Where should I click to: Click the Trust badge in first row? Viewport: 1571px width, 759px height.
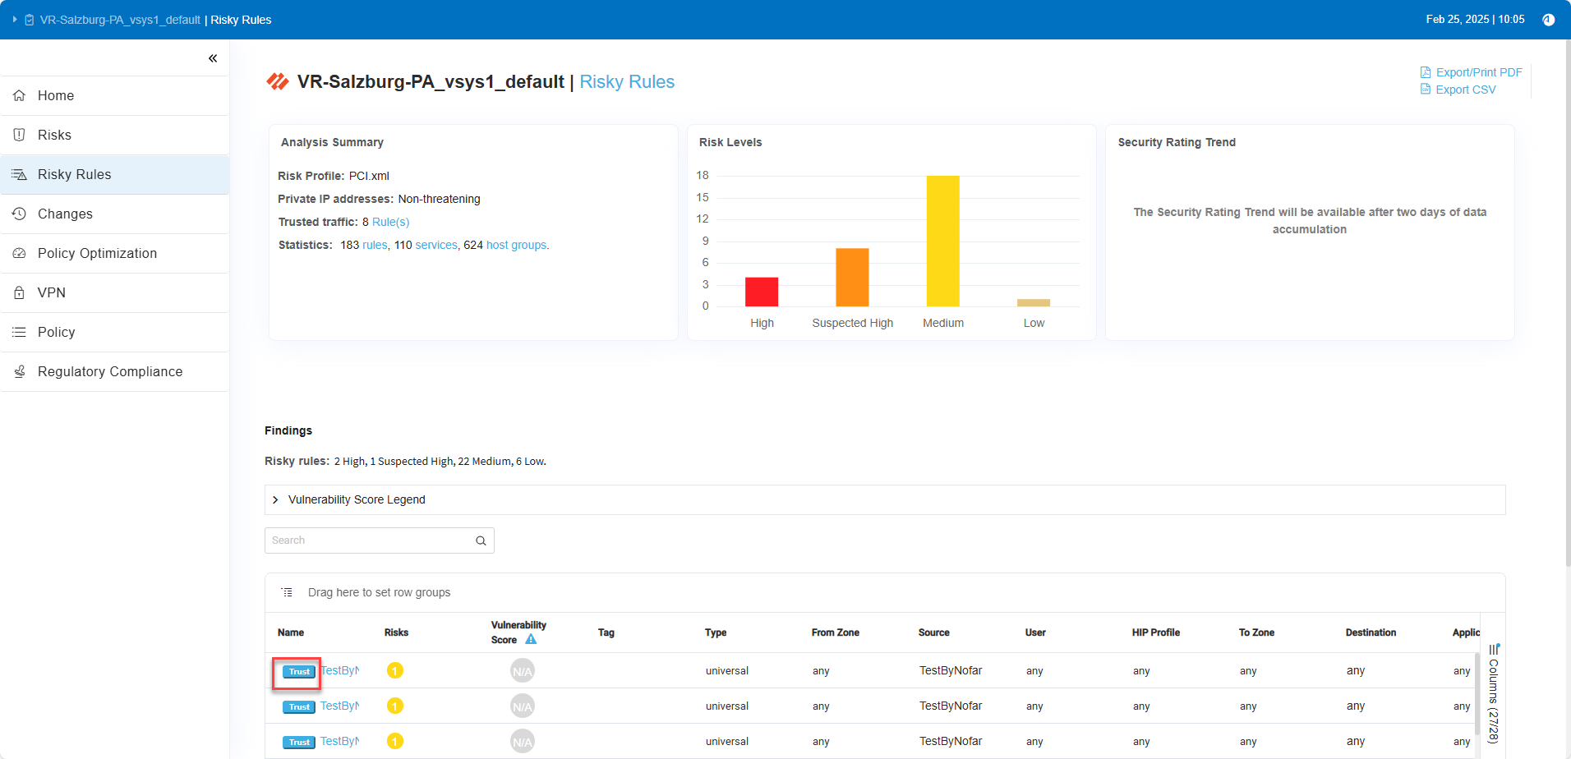(x=299, y=672)
